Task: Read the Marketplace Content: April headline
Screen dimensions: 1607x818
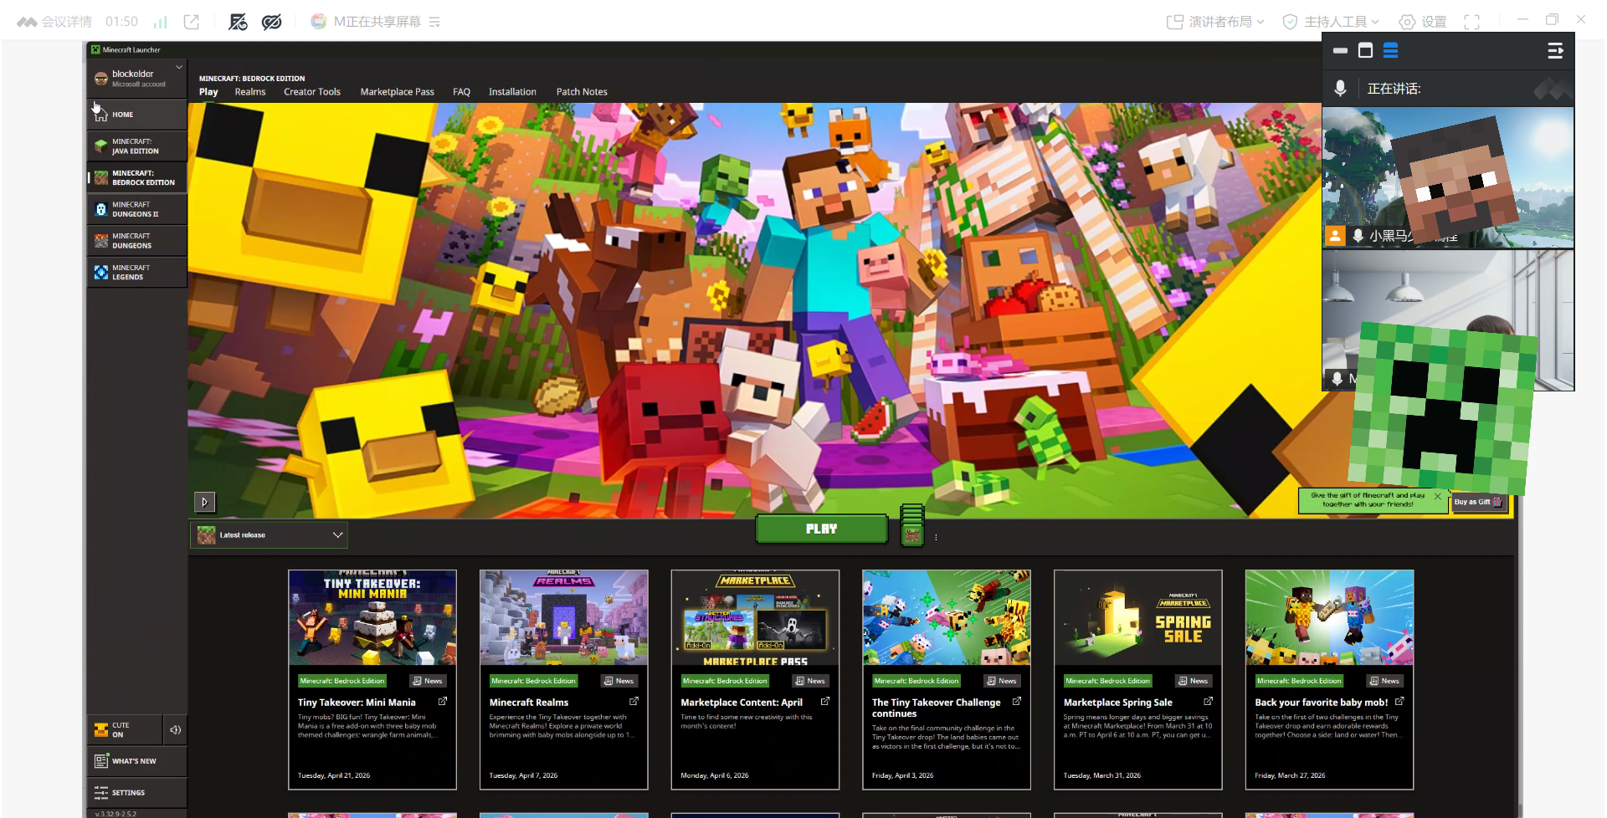Action: pos(742,703)
